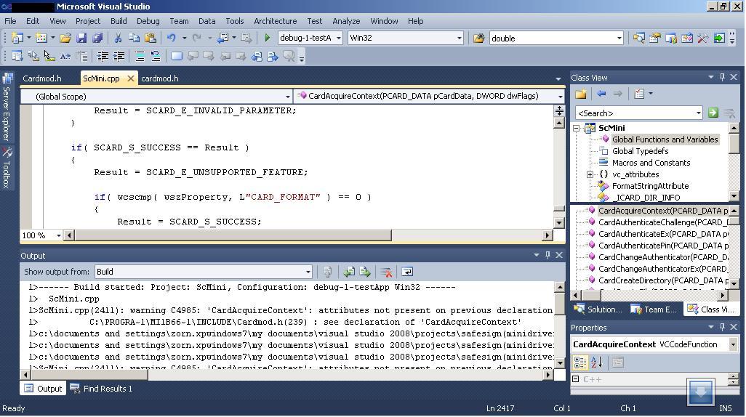This screenshot has height=417, width=746.
Task: Close the ScMini.cpp tab
Action: pos(130,78)
